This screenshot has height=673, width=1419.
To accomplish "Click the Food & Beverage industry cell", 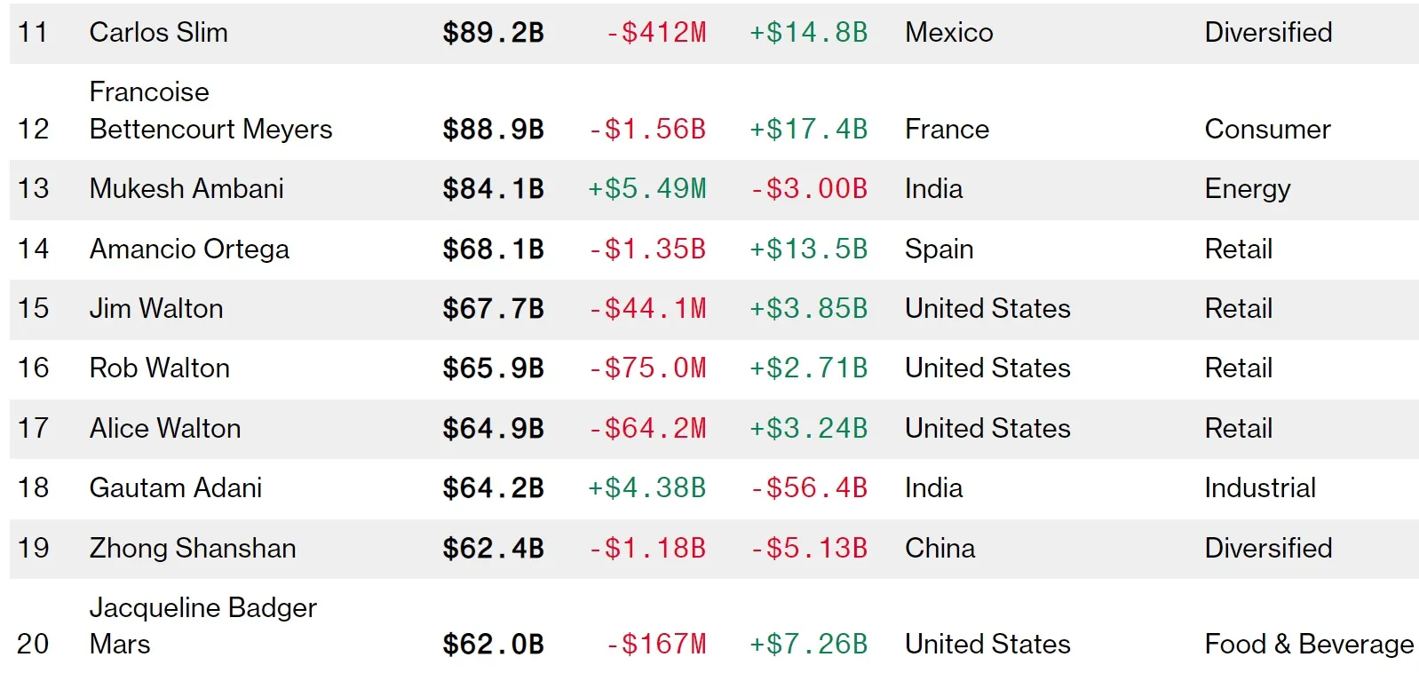I will tap(1308, 645).
